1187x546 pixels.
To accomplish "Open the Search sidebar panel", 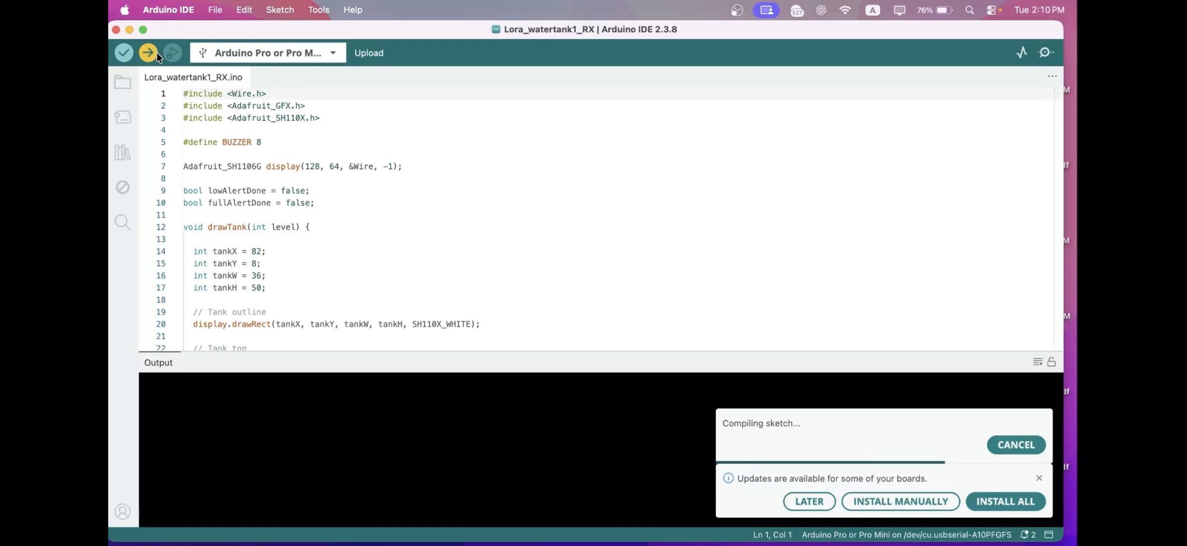I will (x=123, y=222).
